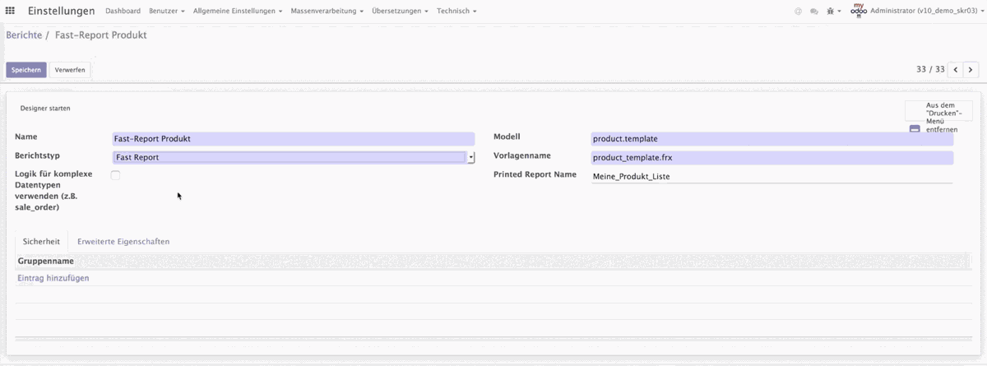Click Eintrag hinzufügen link

(x=53, y=278)
